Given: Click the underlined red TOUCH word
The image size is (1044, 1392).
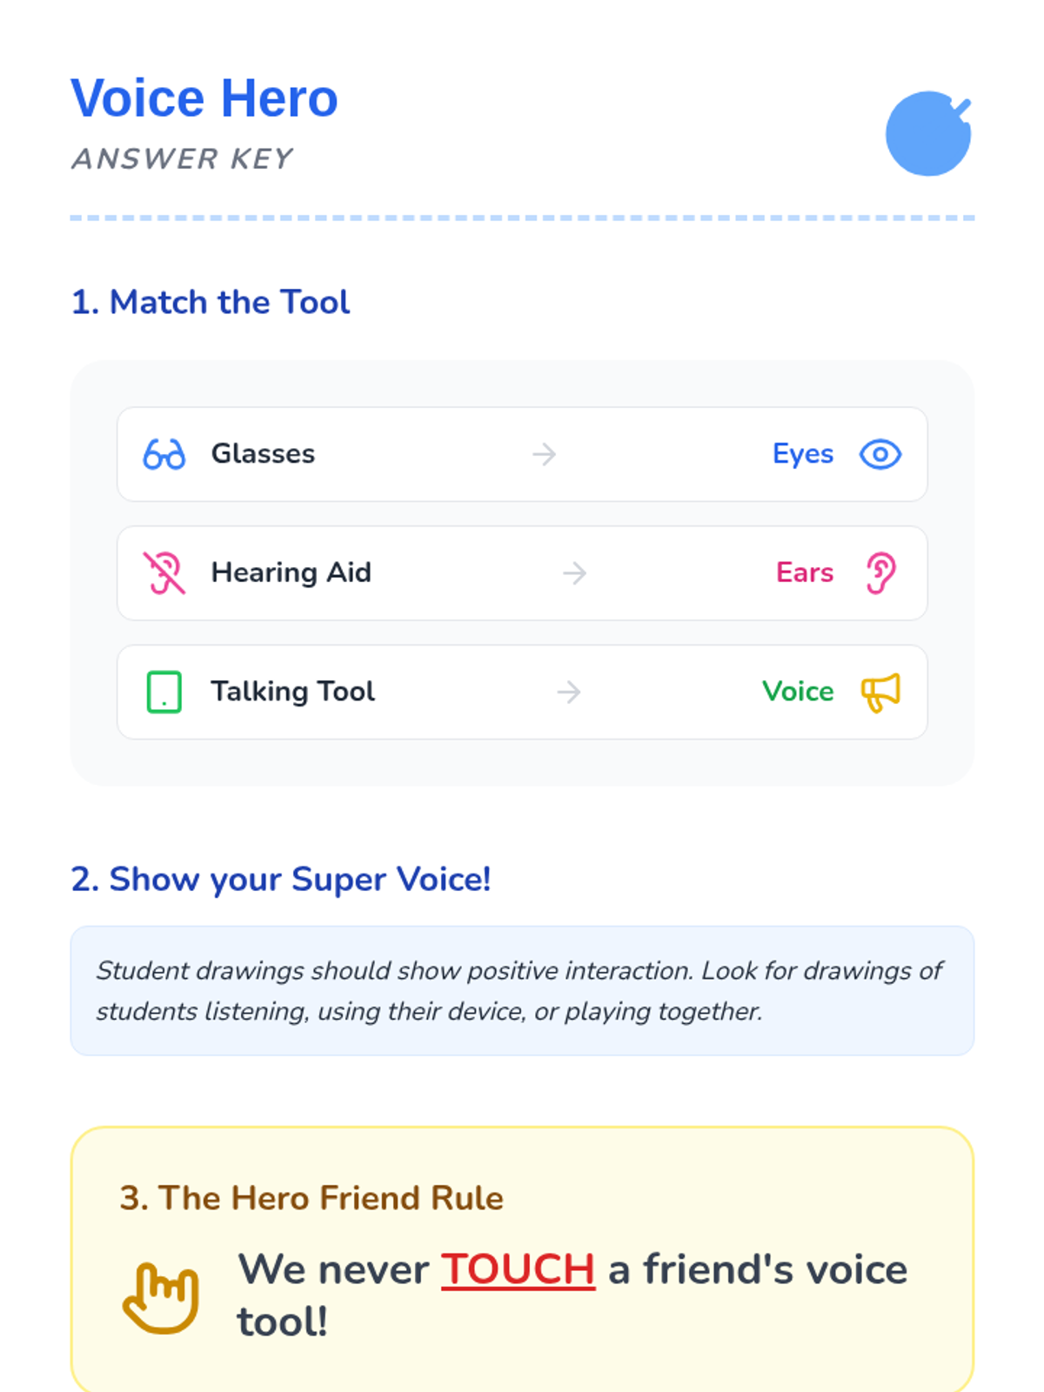Looking at the screenshot, I should 518,1269.
